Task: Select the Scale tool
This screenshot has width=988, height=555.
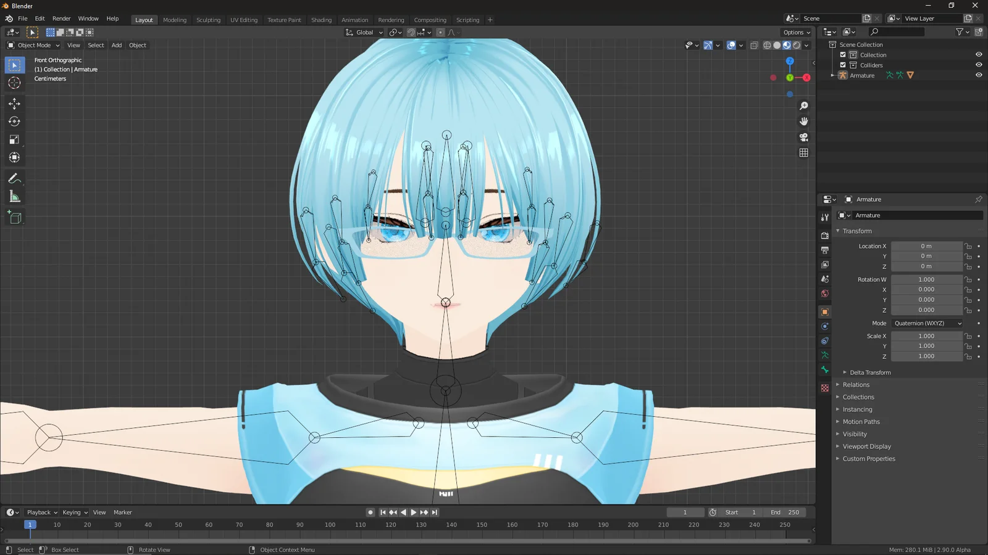Action: click(x=15, y=139)
